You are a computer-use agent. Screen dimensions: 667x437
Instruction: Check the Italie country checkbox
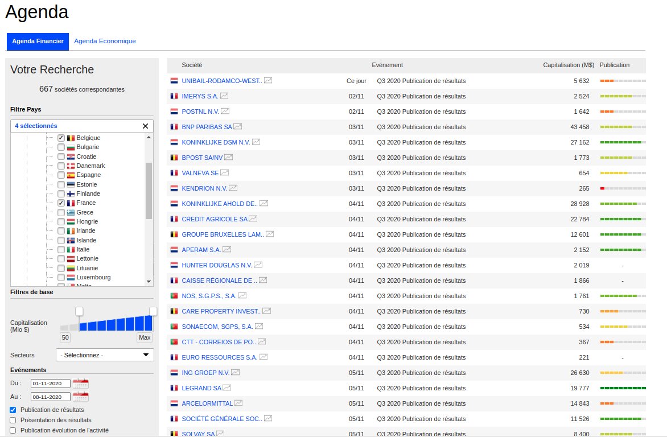pyautogui.click(x=61, y=249)
